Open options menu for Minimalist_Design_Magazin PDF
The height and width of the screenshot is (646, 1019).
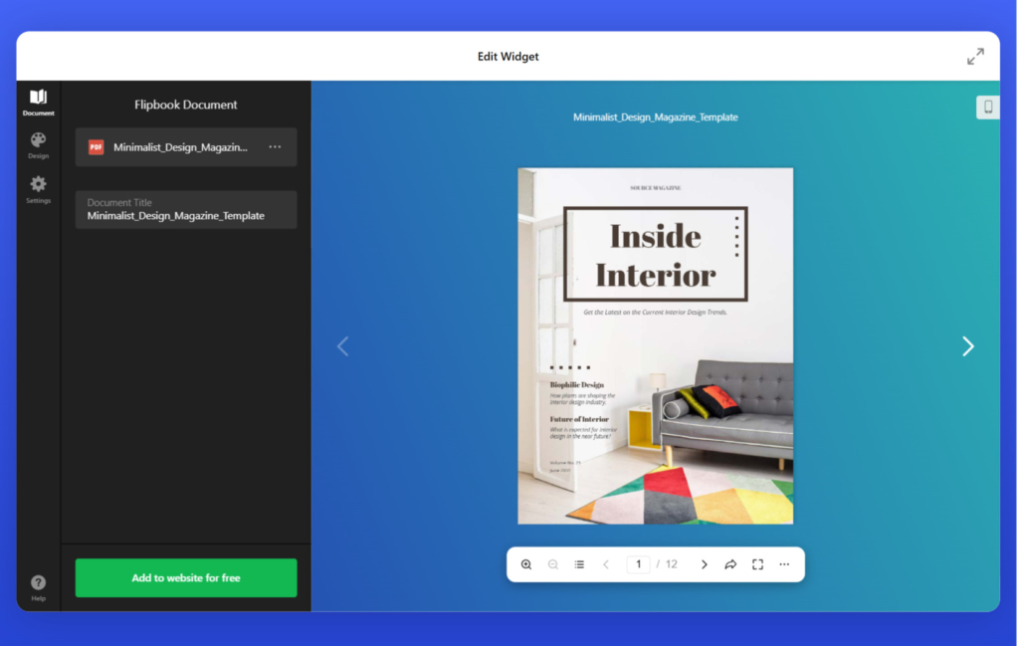pos(274,145)
